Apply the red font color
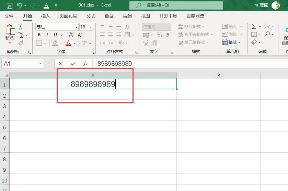The image size is (288, 191). (68, 43)
